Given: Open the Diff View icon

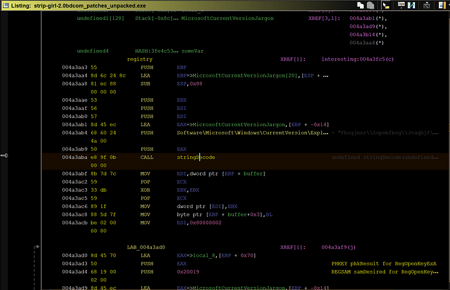Looking at the screenshot, I should (411, 5).
